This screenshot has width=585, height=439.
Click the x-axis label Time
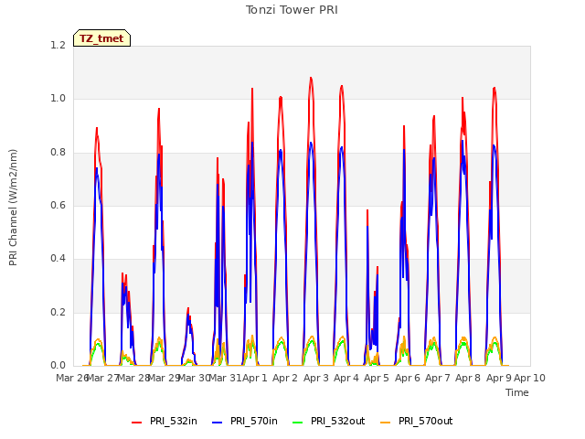point(517,392)
